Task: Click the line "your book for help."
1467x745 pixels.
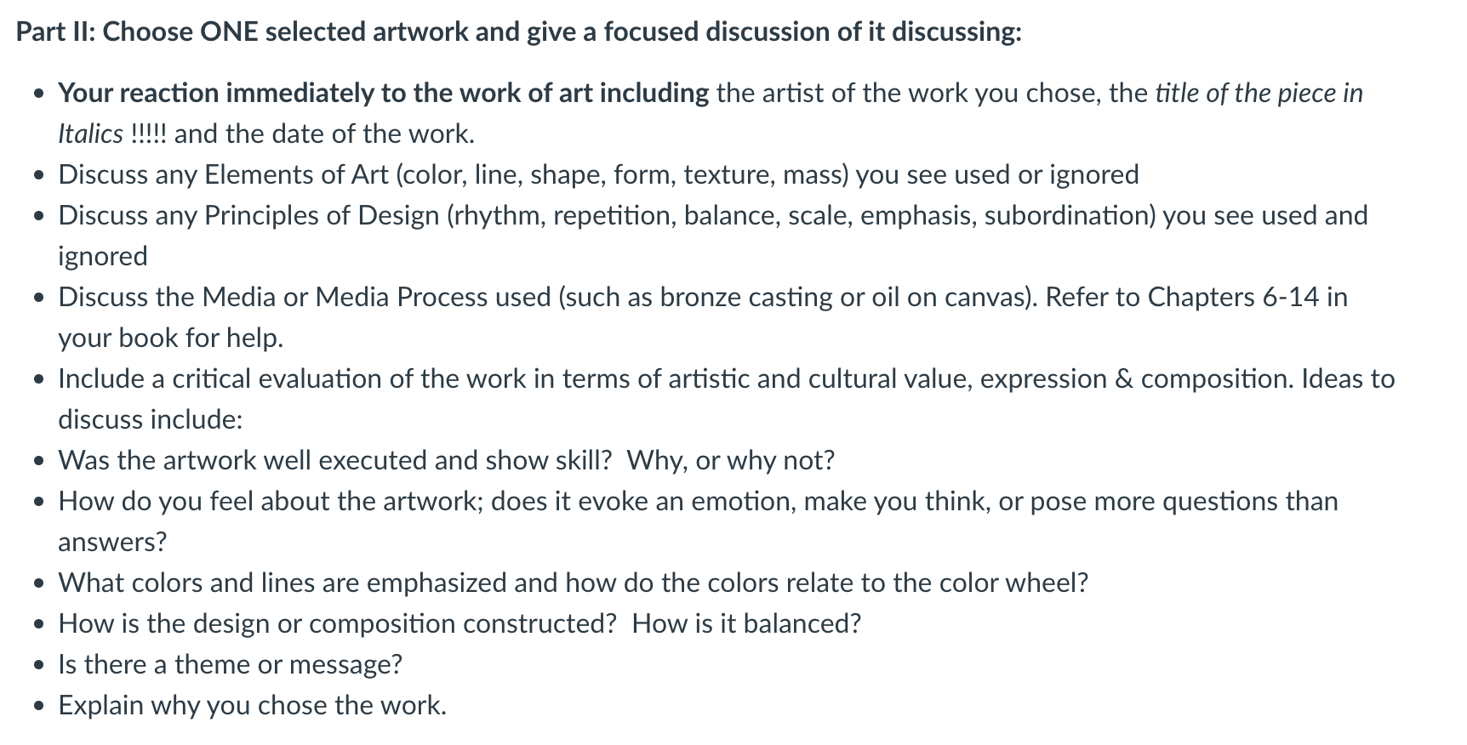Action: (170, 338)
